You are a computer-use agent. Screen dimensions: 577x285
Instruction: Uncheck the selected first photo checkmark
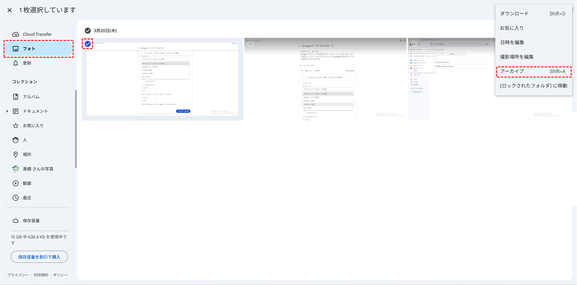88,44
